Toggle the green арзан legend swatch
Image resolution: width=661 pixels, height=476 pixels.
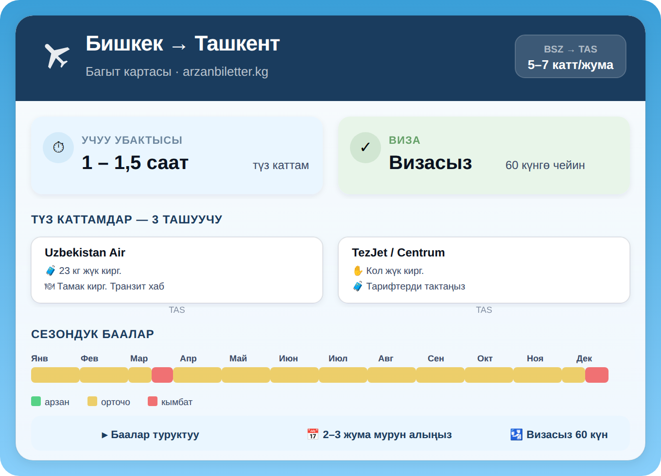[35, 401]
